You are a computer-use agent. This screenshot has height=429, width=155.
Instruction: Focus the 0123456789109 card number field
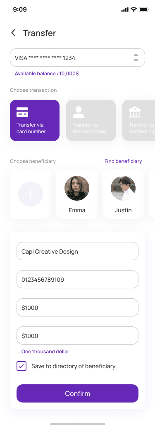pos(77,279)
